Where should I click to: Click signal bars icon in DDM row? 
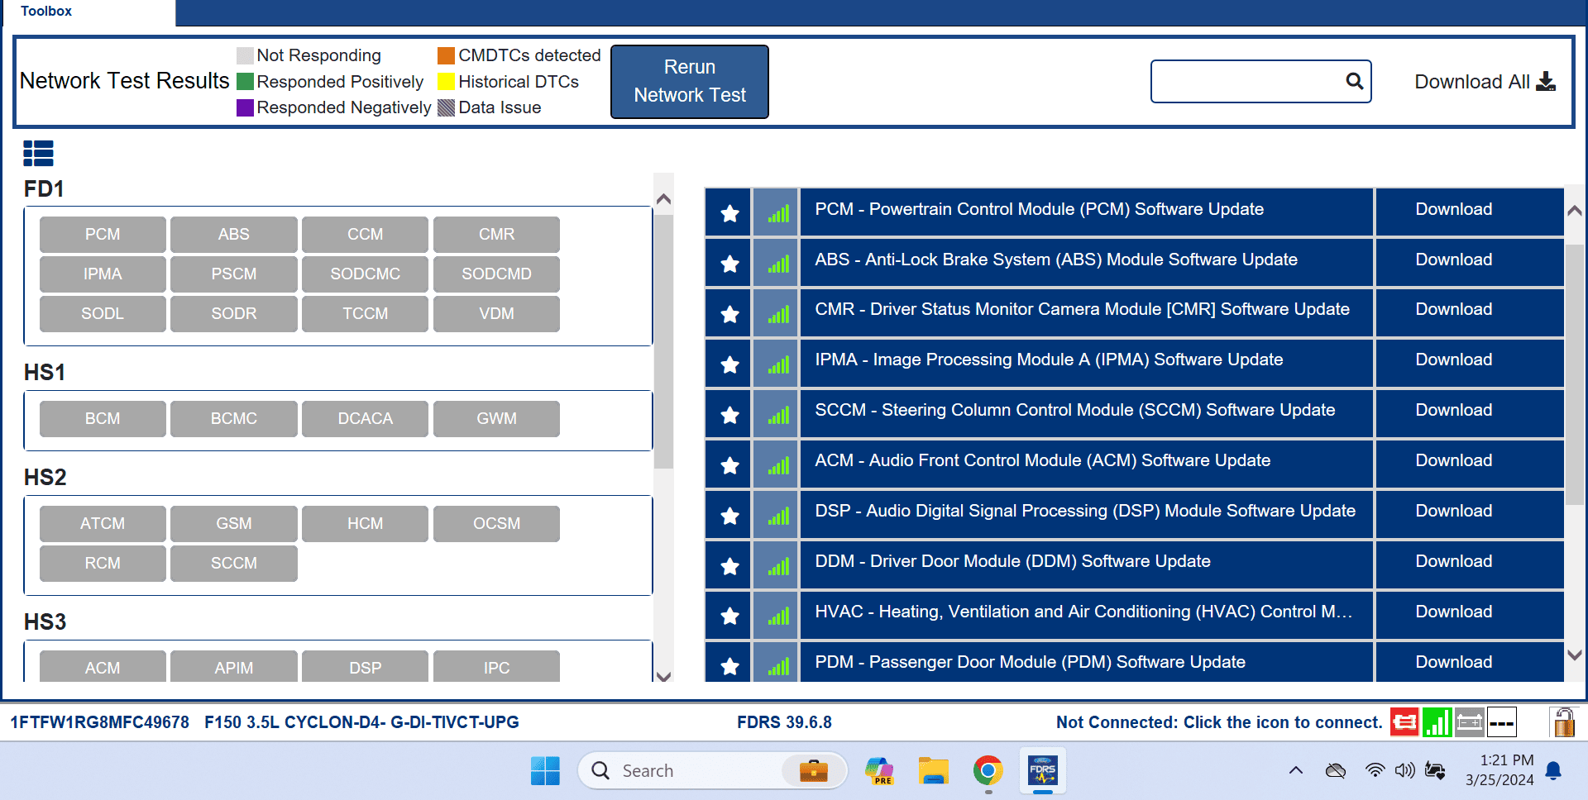pos(777,566)
